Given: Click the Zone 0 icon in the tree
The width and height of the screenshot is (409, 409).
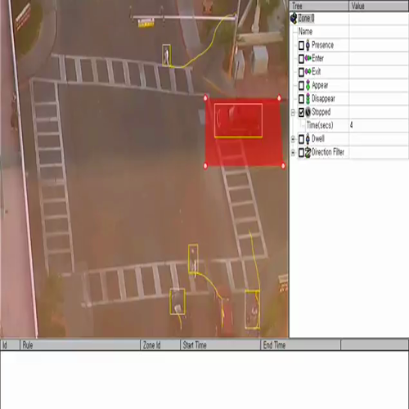Looking at the screenshot, I should (294, 18).
